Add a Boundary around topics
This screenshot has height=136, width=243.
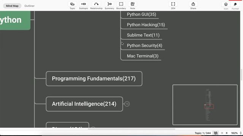(121, 6)
